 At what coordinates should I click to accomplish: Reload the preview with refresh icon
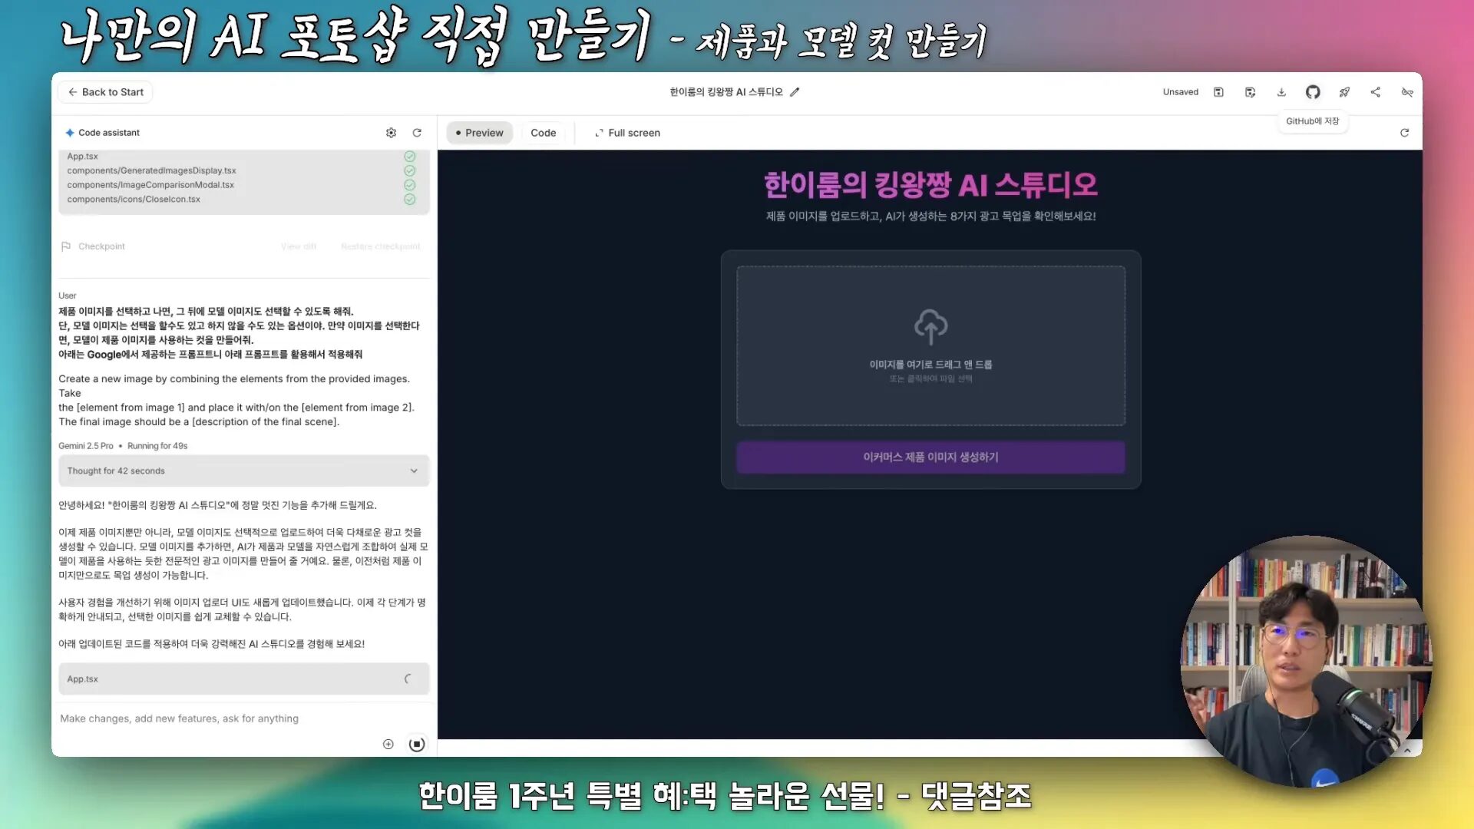1404,133
